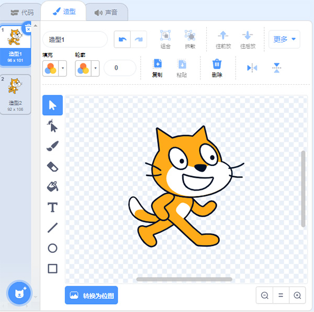314x312 pixels.
Task: Select the Text tool
Action: click(52, 207)
